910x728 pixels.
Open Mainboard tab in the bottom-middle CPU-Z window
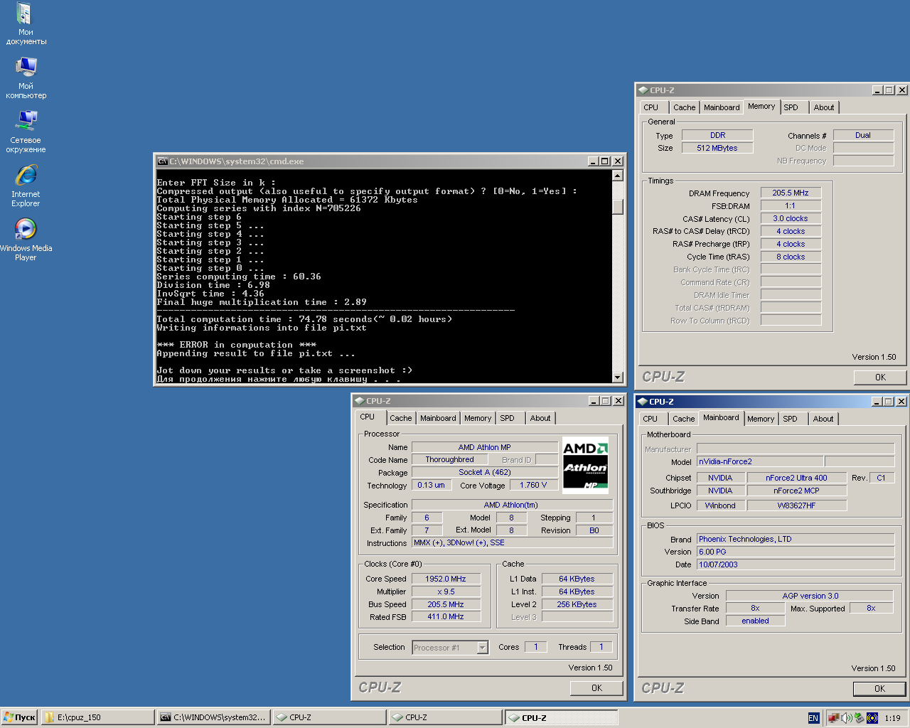pyautogui.click(x=438, y=418)
